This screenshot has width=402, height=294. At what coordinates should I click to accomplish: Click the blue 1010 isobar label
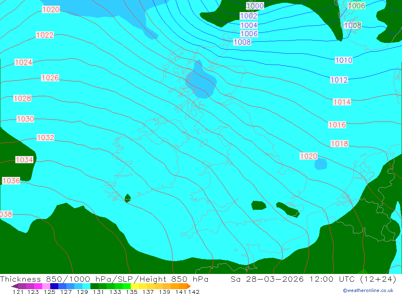pyautogui.click(x=344, y=60)
